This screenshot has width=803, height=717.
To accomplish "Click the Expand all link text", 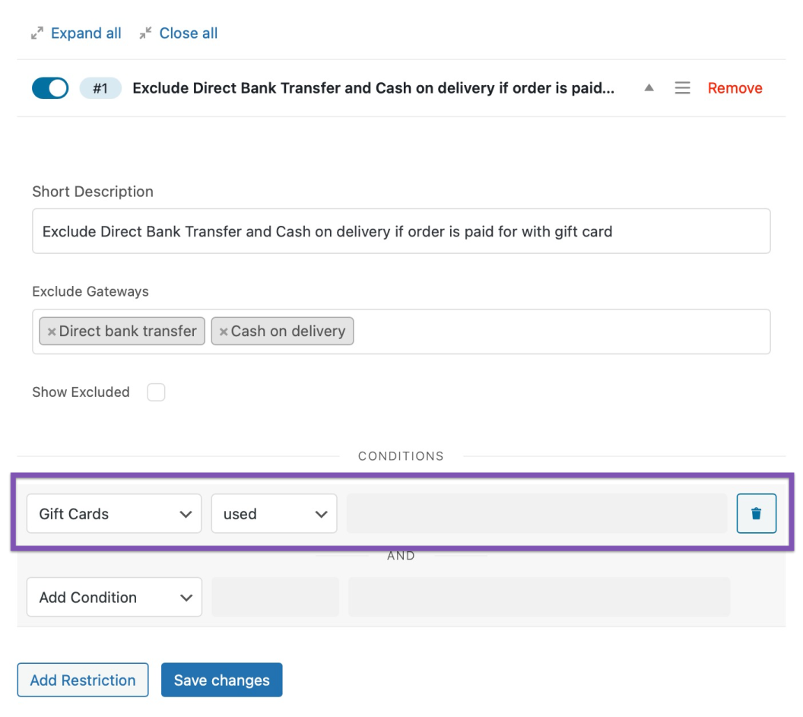I will click(85, 33).
